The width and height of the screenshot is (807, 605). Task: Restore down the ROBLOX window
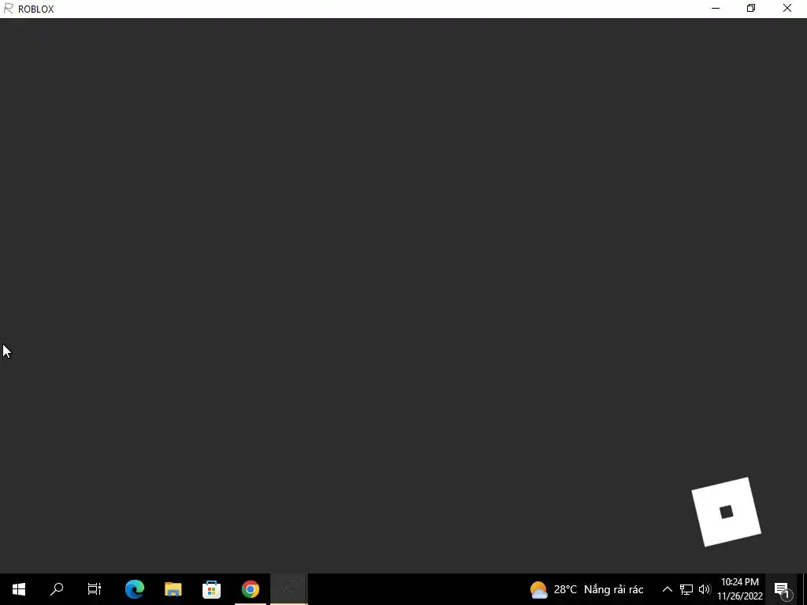751,8
